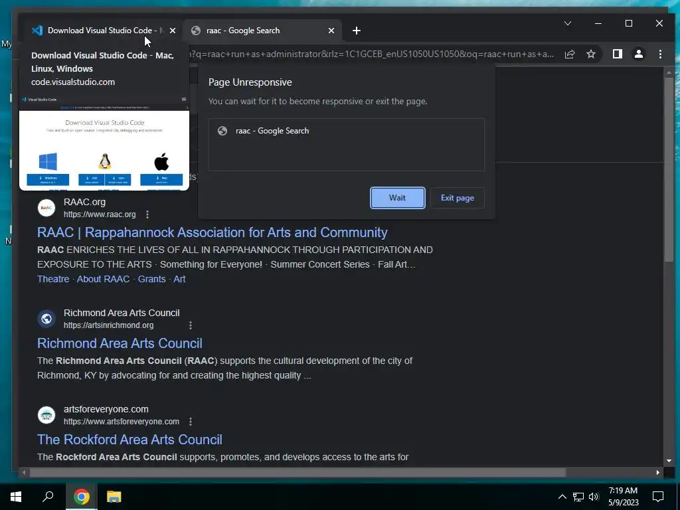Viewport: 680px width, 510px height.
Task: Open more options for the RAAC.org result
Action: (147, 214)
